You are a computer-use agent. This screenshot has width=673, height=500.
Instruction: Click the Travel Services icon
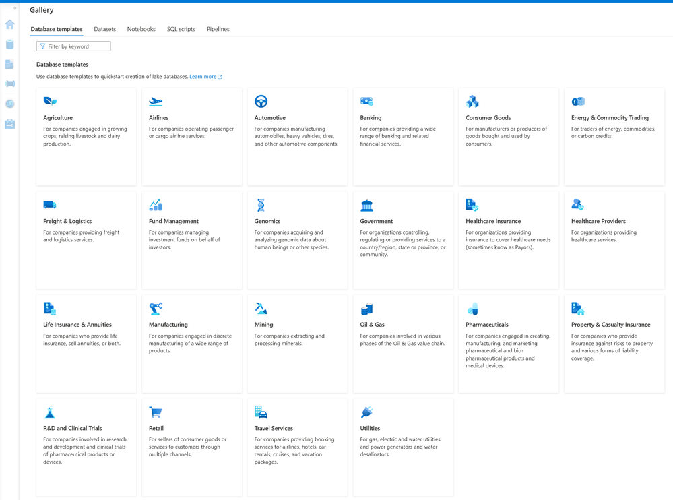point(261,412)
